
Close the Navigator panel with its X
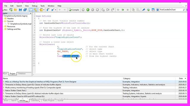(x=31, y=13)
